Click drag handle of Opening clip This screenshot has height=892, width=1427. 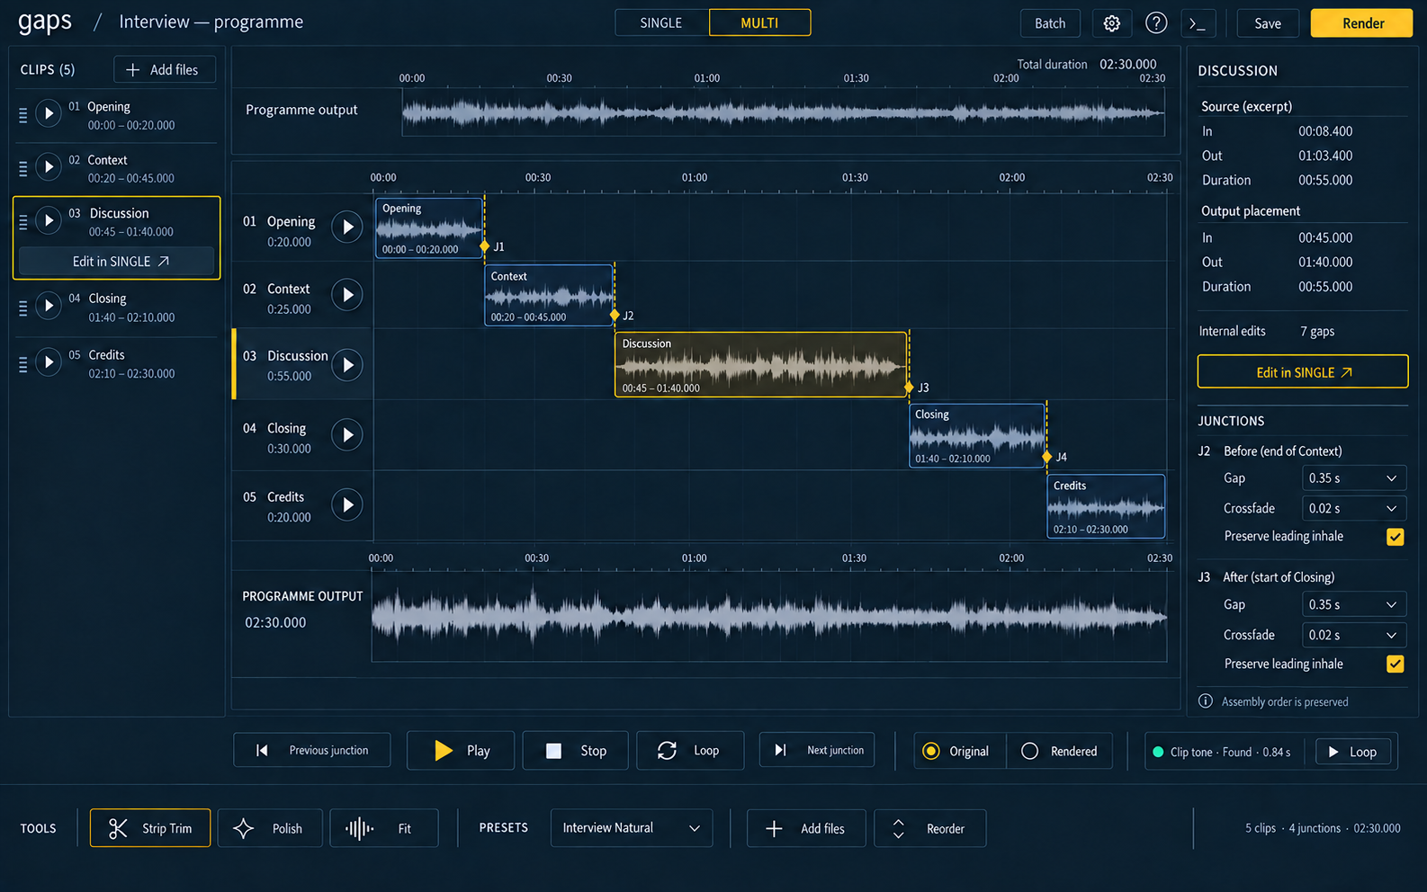(x=23, y=115)
